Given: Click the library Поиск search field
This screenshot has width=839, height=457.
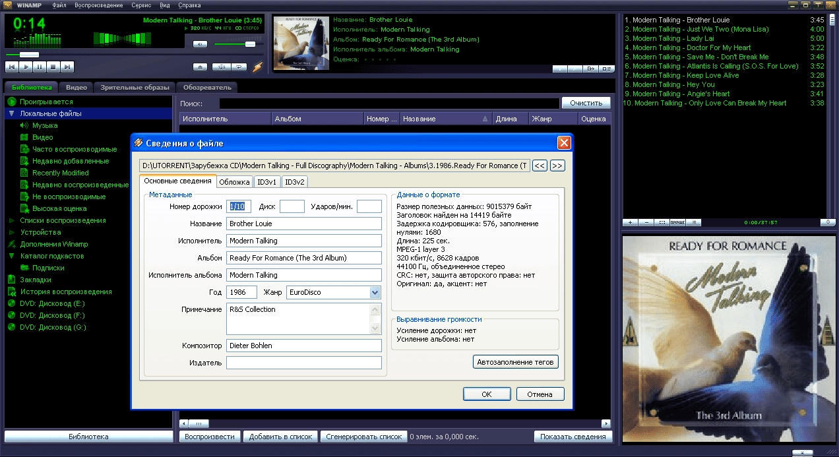Looking at the screenshot, I should [x=389, y=104].
